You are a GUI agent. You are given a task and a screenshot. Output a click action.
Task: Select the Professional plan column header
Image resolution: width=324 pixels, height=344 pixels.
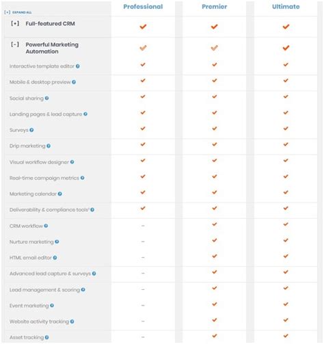pyautogui.click(x=143, y=7)
